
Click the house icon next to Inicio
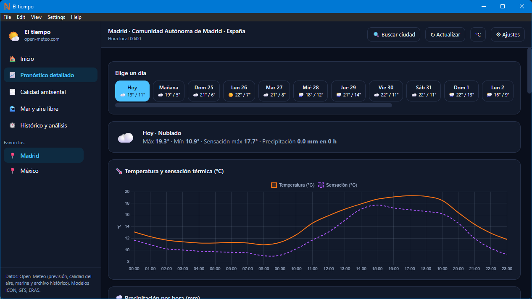(x=13, y=59)
